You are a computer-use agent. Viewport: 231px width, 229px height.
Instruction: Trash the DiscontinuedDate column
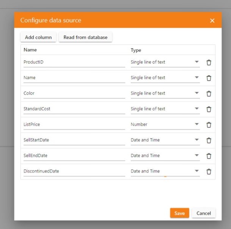tap(209, 171)
